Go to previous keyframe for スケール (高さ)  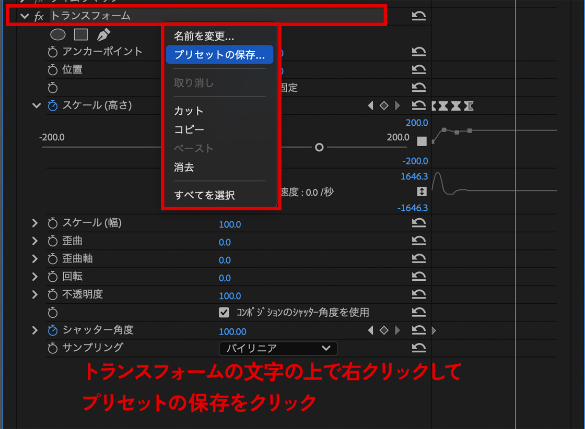click(371, 106)
